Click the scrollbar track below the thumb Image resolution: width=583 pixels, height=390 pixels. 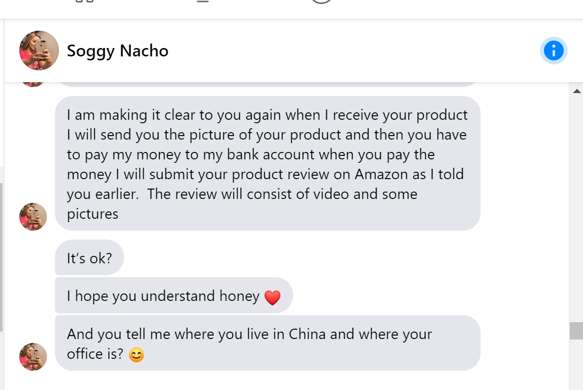coord(576,366)
